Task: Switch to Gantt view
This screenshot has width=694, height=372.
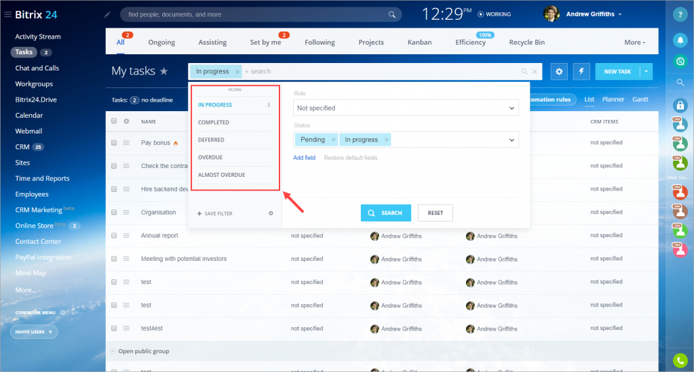Action: 640,100
